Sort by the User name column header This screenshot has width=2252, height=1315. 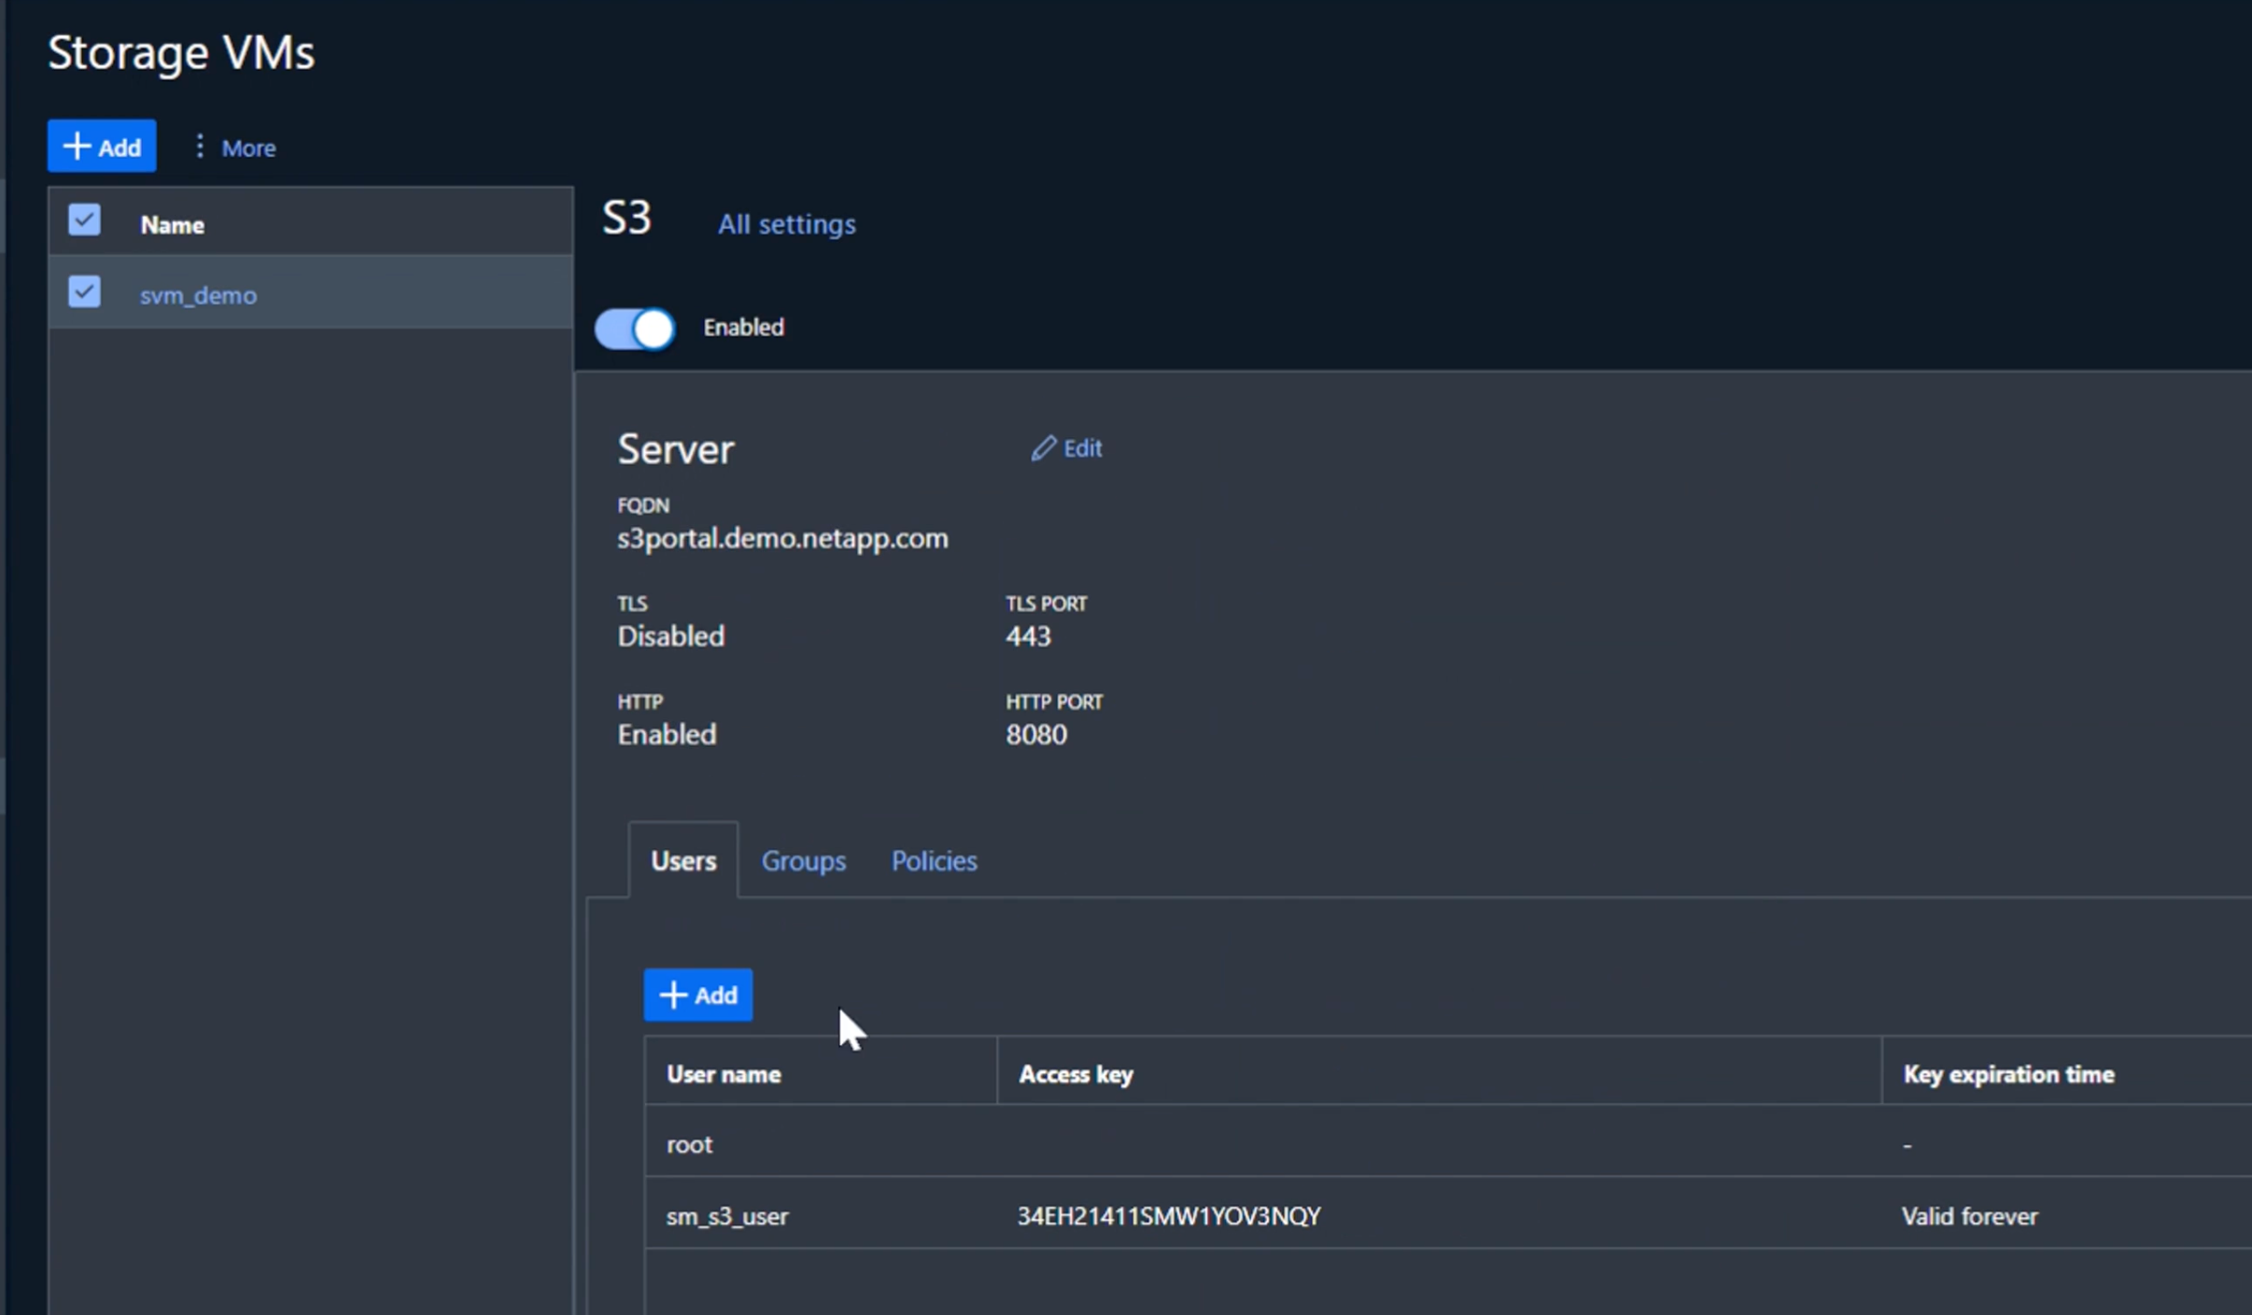pyautogui.click(x=724, y=1074)
